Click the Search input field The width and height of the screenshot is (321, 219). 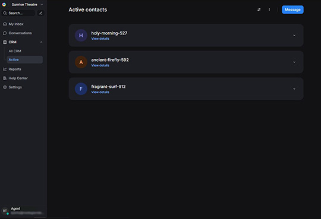coord(18,13)
